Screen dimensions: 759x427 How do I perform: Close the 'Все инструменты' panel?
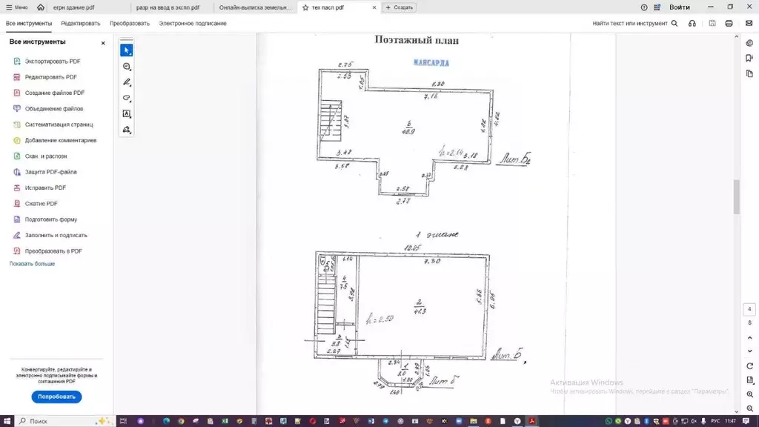[103, 43]
